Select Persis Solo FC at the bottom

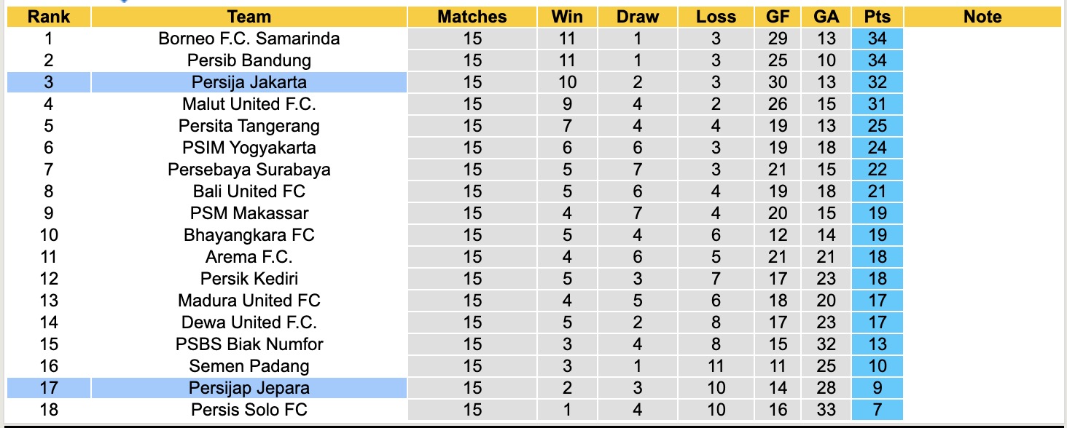249,410
